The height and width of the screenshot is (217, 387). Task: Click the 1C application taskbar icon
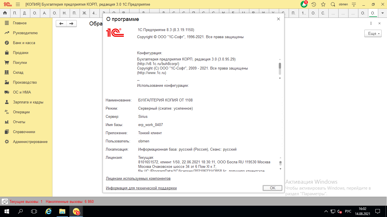76,211
